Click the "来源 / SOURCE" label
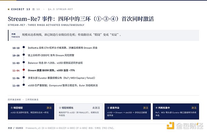This screenshot has height=133, width=207. point(16,128)
